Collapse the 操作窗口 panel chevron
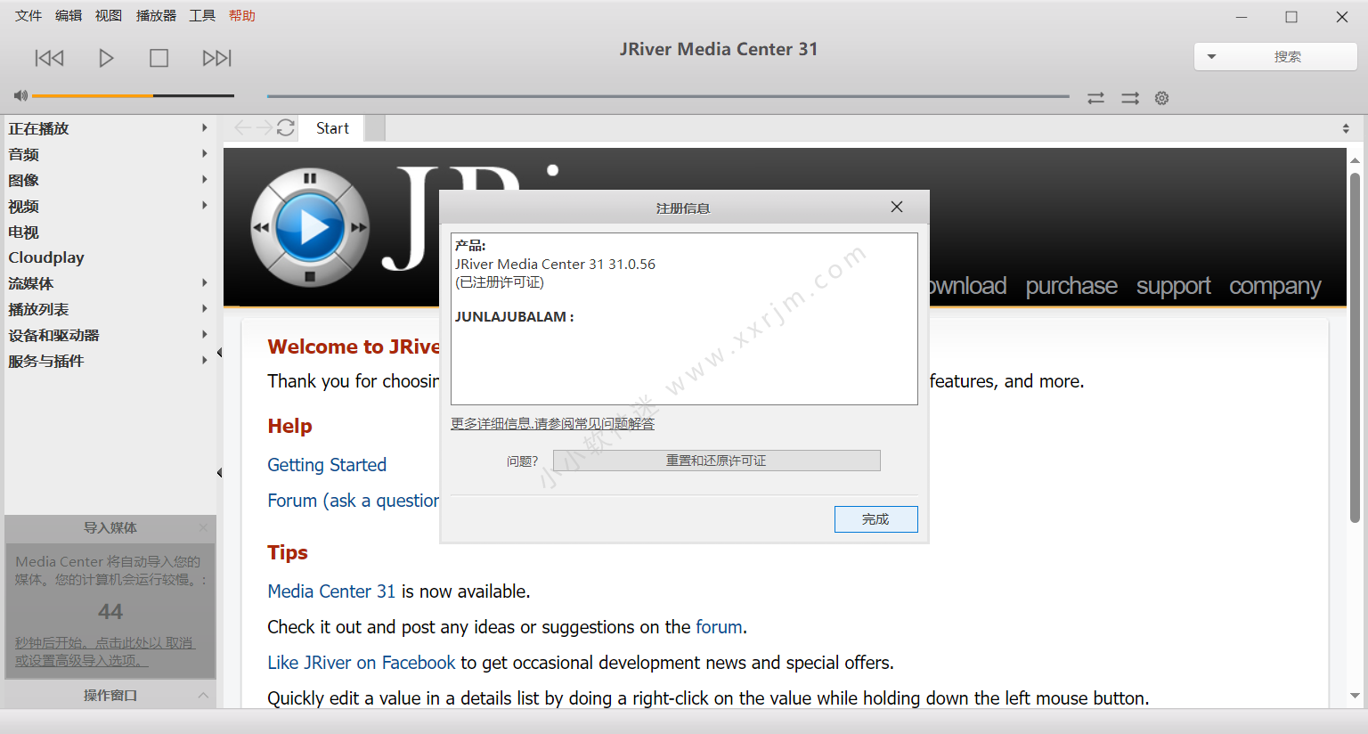The height and width of the screenshot is (734, 1368). point(203,695)
